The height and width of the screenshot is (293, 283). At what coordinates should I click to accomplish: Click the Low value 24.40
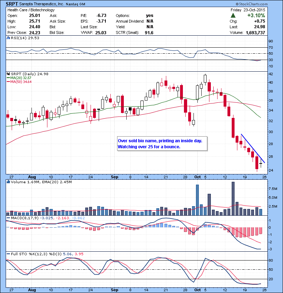click(35, 27)
